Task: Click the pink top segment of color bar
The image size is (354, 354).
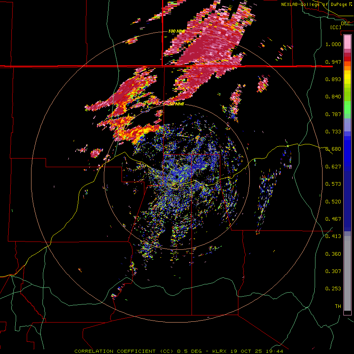Action: pyautogui.click(x=347, y=42)
